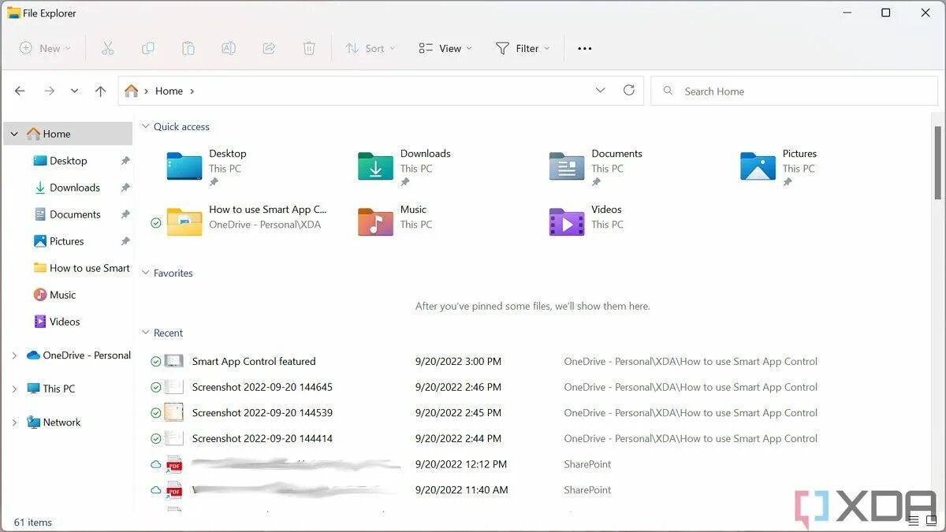Click the Search Home input field
Screen dimensions: 946x532
point(794,91)
